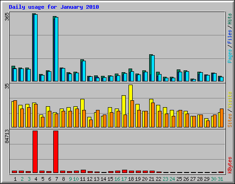
Task: Click the Pages legend label
Action: pos(230,56)
